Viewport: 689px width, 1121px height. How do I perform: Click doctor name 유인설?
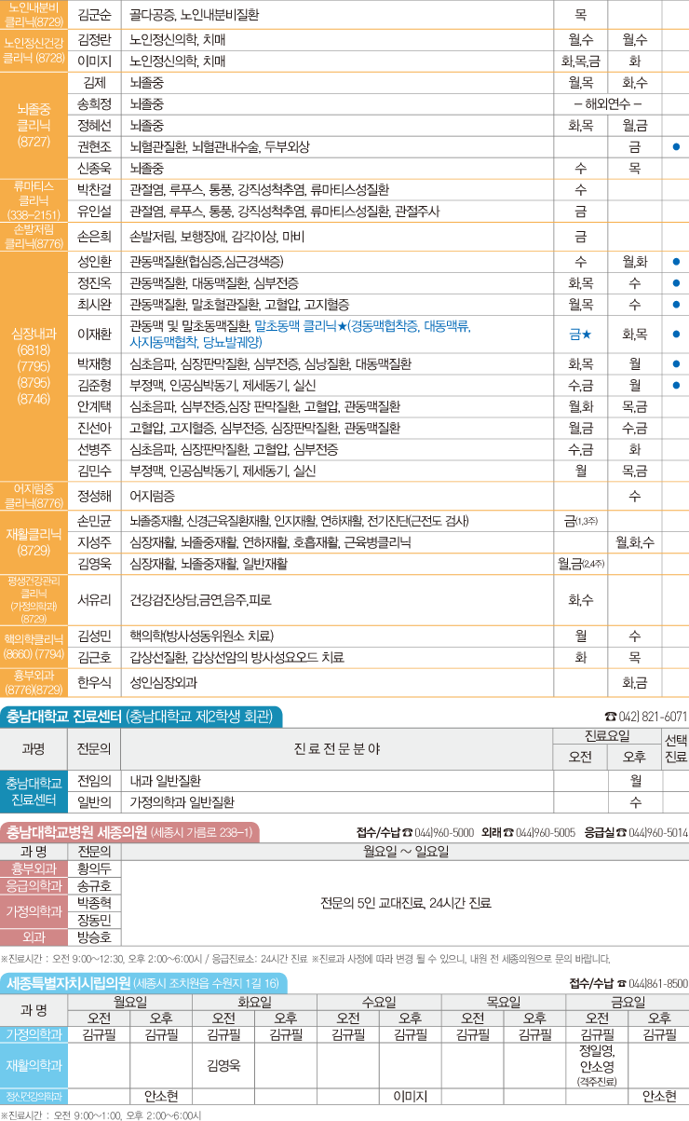95,212
